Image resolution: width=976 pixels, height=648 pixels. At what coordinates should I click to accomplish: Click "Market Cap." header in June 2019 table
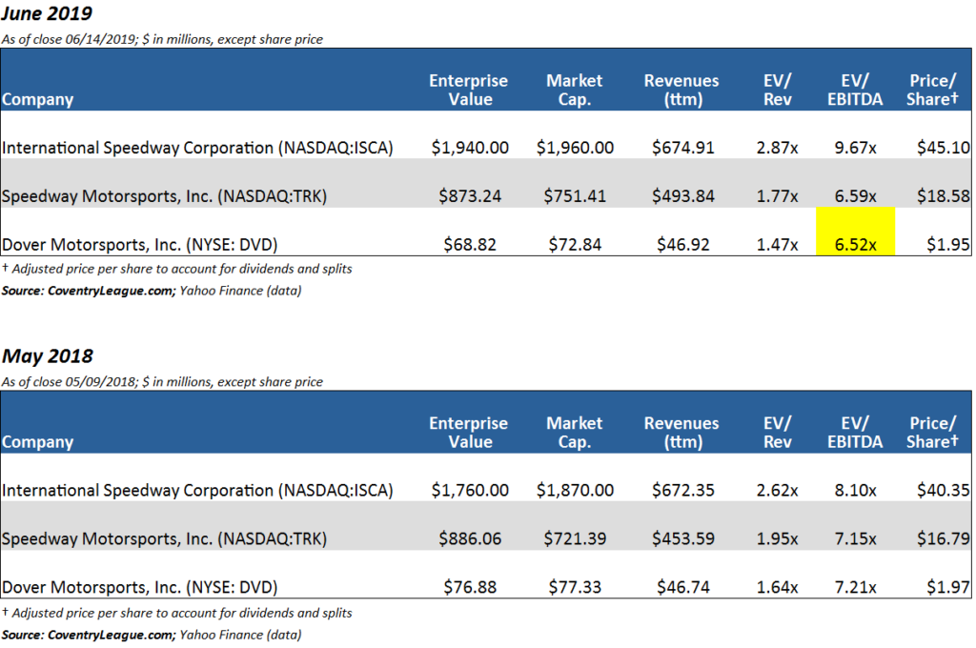(x=575, y=90)
